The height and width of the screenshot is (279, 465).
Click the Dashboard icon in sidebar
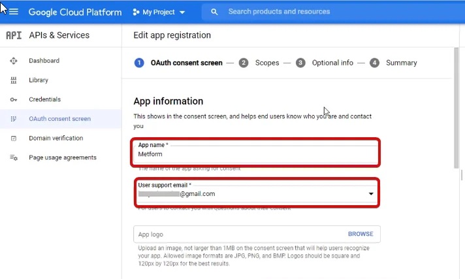coord(14,61)
